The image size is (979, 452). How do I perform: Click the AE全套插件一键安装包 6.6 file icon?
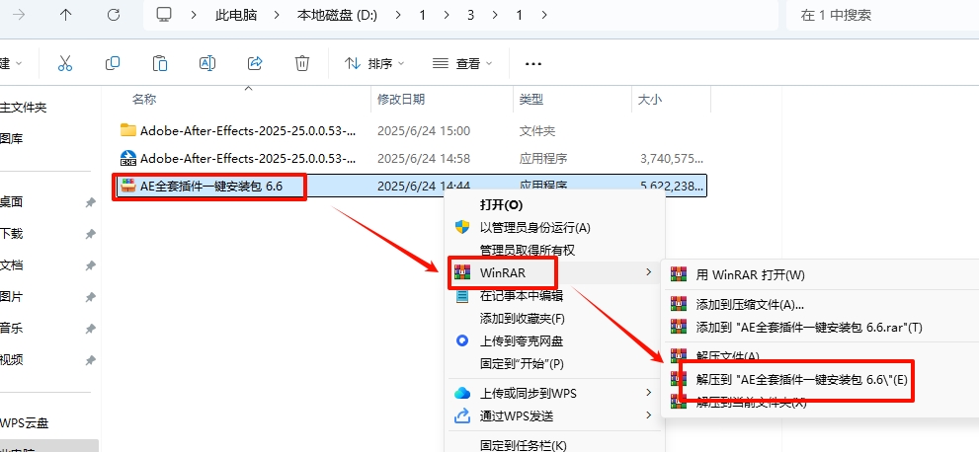pyautogui.click(x=128, y=186)
